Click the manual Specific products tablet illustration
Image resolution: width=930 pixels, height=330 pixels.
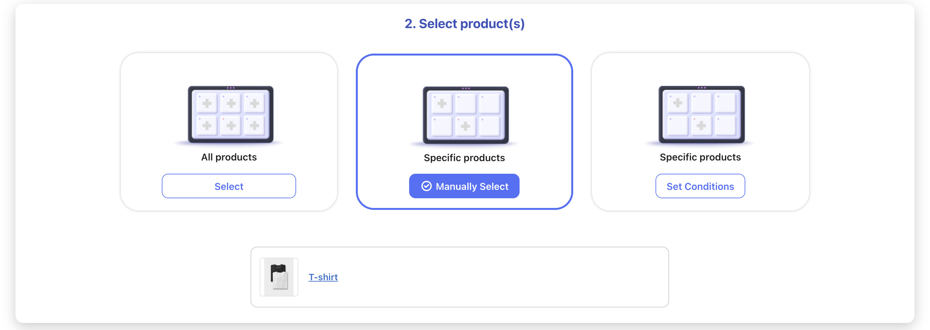465,115
